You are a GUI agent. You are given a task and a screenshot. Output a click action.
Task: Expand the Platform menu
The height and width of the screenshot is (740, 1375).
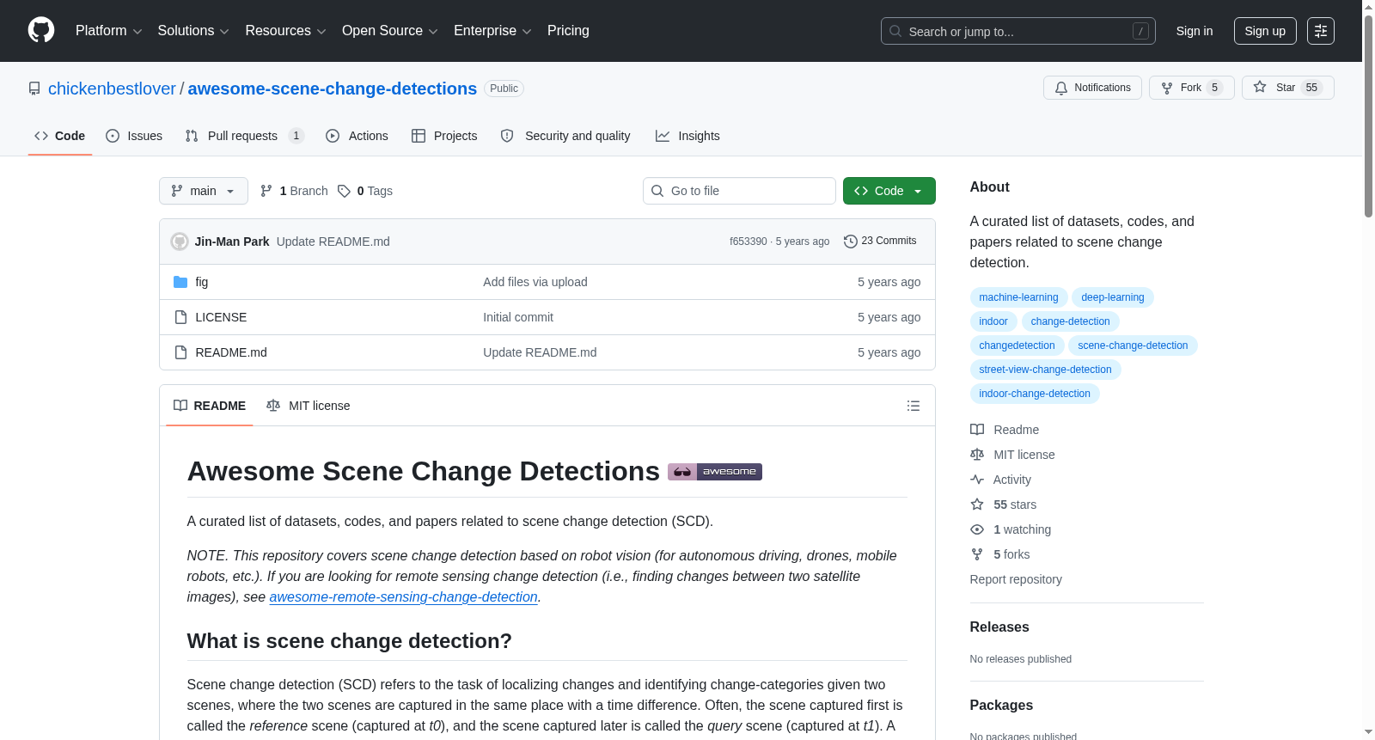[x=108, y=31]
